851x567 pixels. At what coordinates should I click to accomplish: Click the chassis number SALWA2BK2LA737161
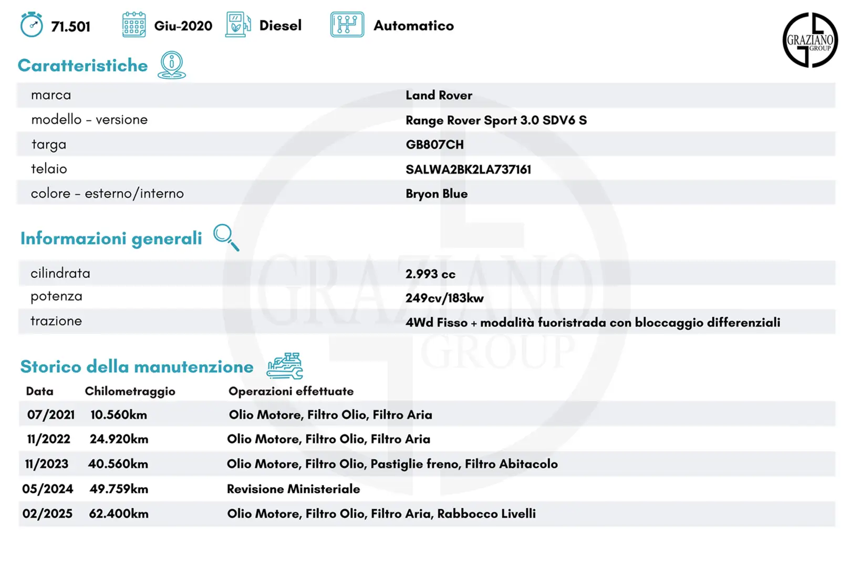click(x=468, y=170)
